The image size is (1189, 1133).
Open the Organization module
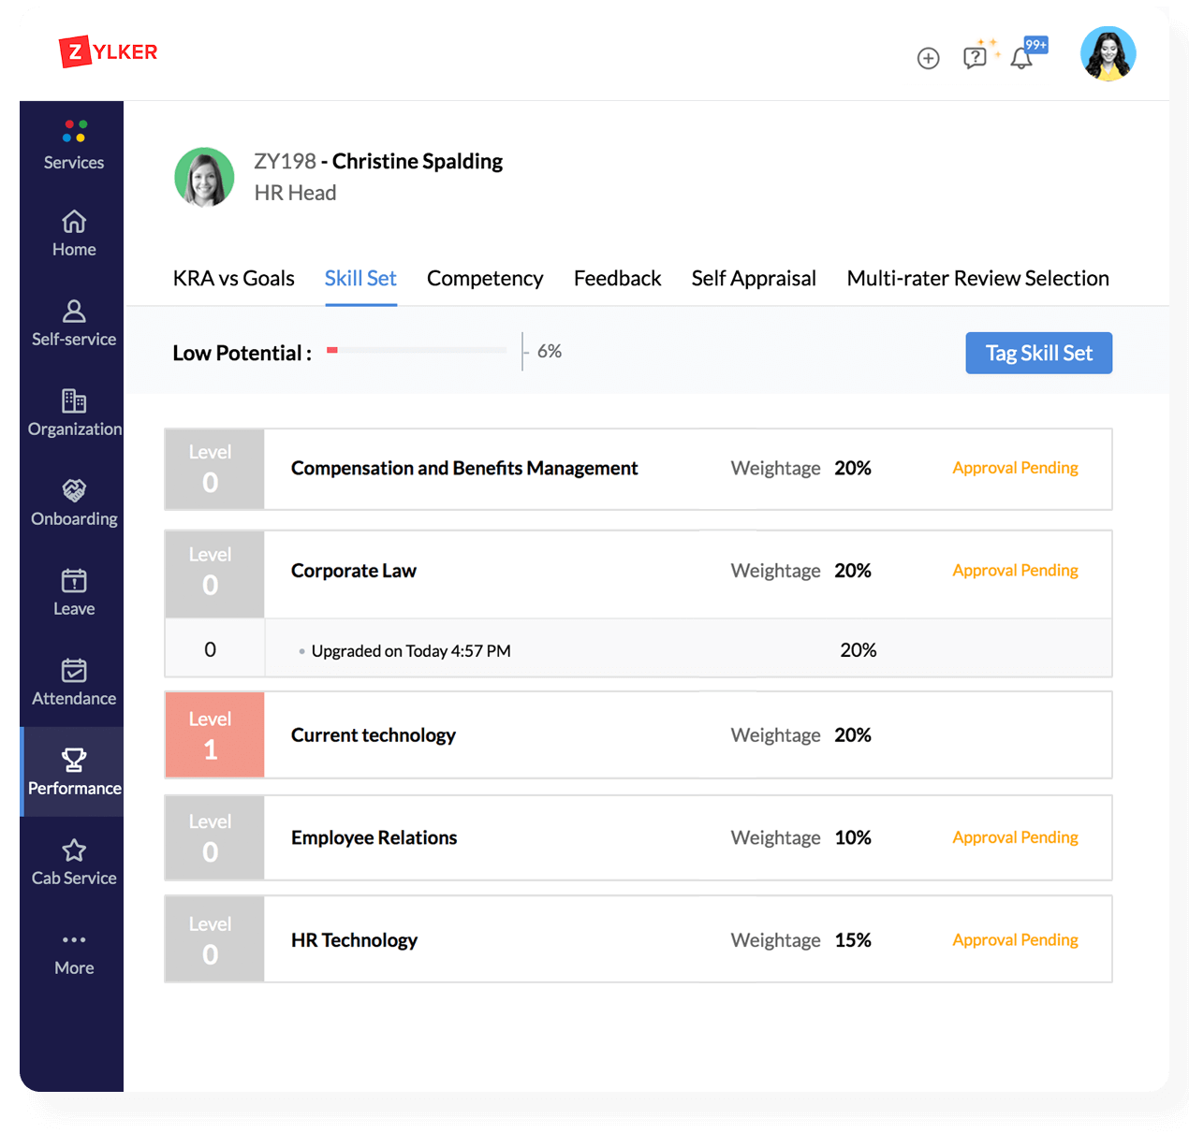(74, 413)
